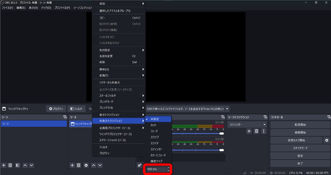Choose 輝度ワイプ as the hide transition
The height and width of the screenshot is (175, 331).
click(x=158, y=161)
